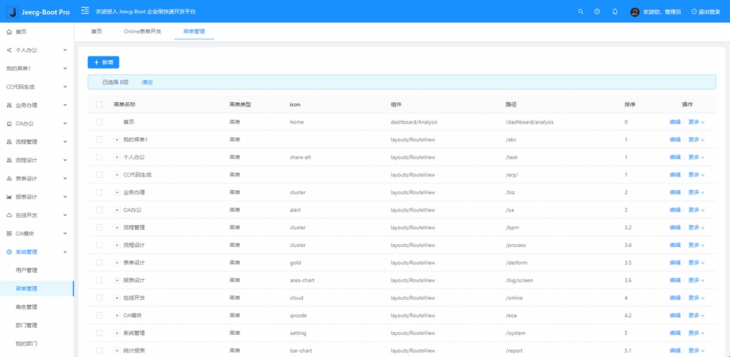
Task: Select the 菜单管理 tab
Action: tap(194, 31)
